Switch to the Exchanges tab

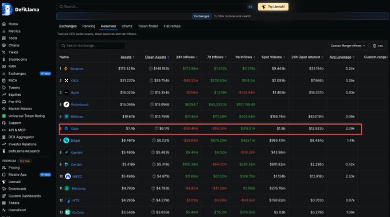point(68,26)
